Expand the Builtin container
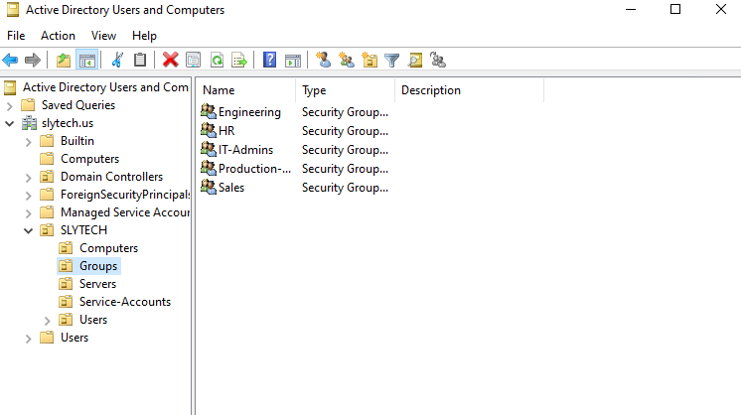The height and width of the screenshot is (415, 741). pyautogui.click(x=29, y=142)
